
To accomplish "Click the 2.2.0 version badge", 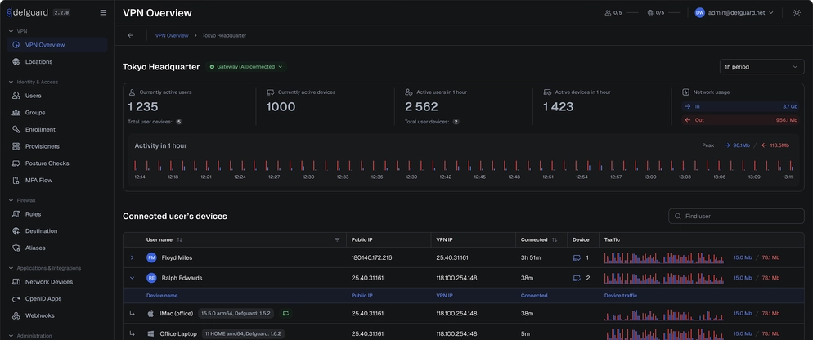I will coord(61,13).
